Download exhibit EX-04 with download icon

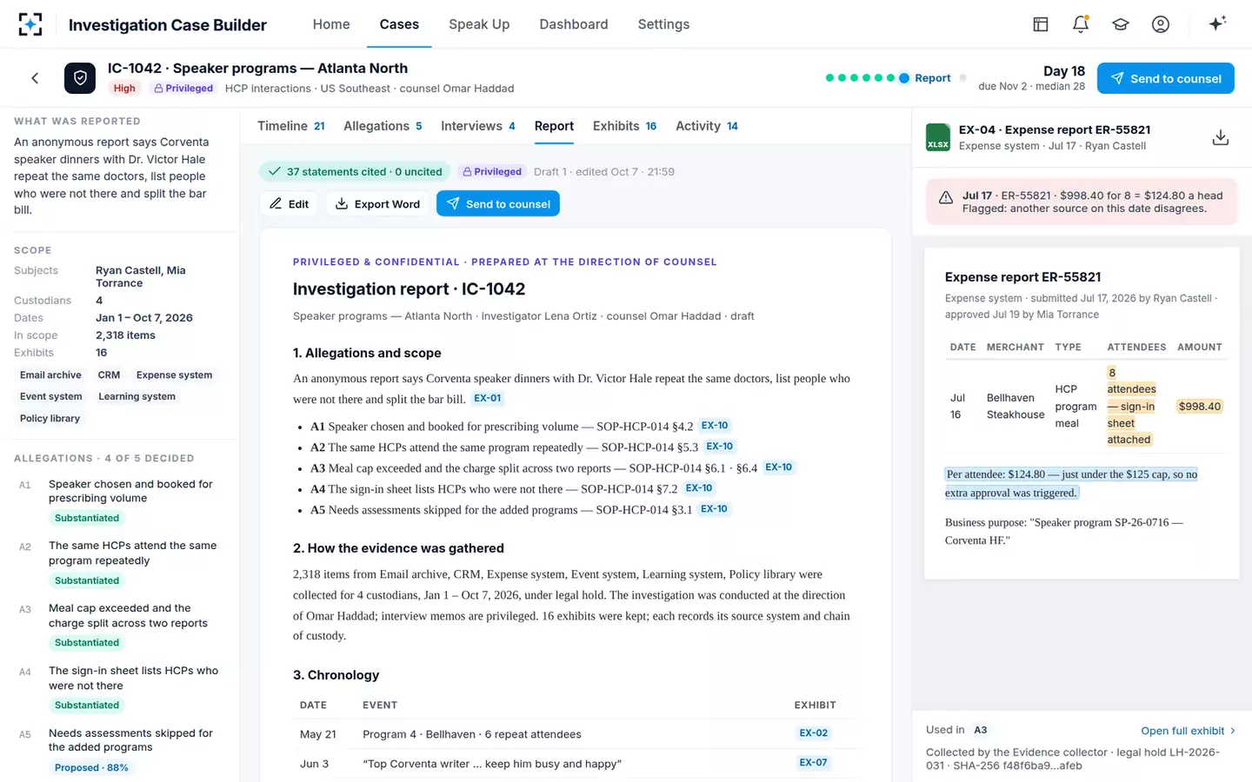coord(1221,137)
